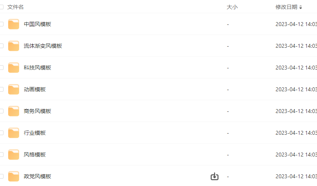Sort by the 大小 column header
Screen dimensions: 317x186
coord(232,7)
